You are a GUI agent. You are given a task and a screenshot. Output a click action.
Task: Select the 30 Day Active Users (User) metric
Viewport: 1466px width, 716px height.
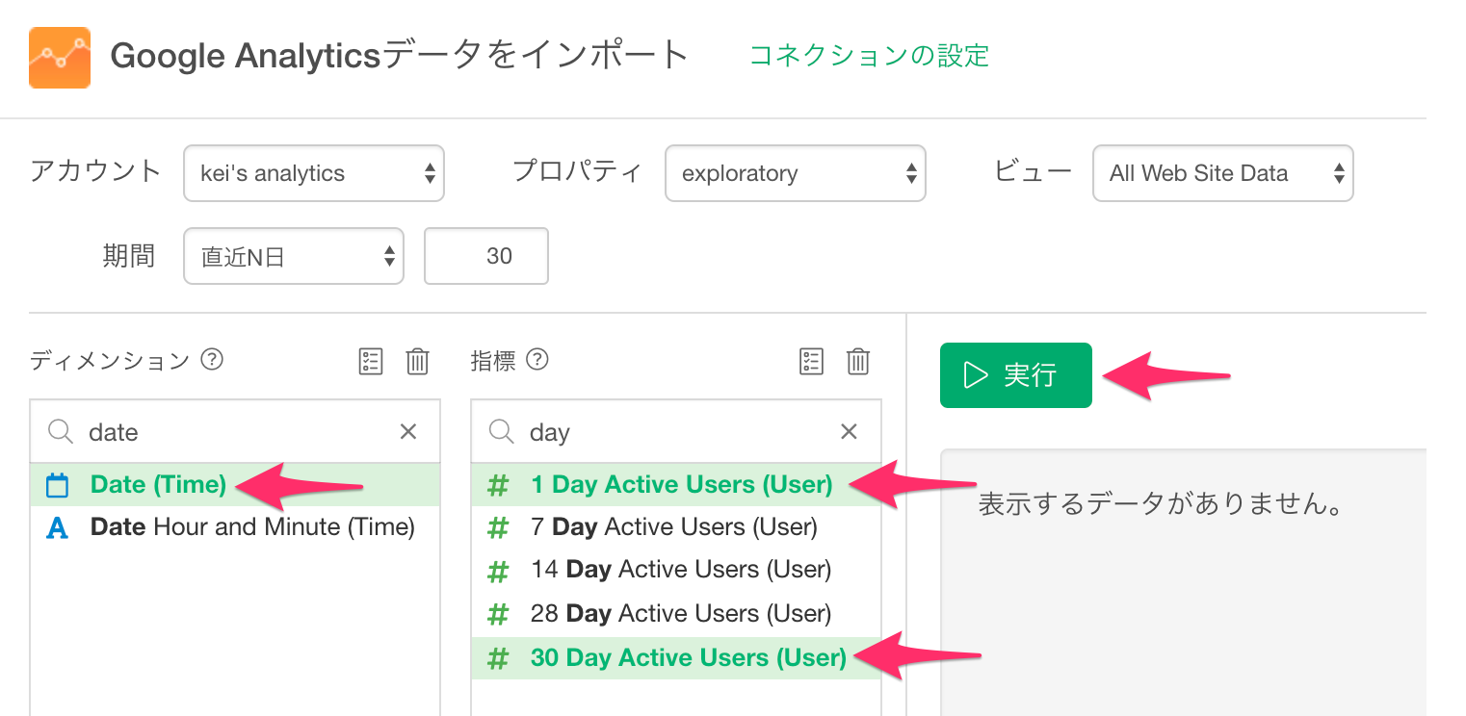coord(676,658)
